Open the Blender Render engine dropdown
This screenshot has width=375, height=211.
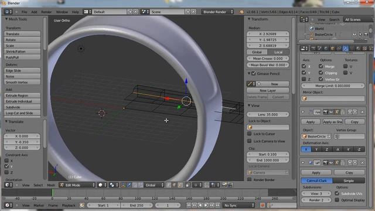point(217,12)
